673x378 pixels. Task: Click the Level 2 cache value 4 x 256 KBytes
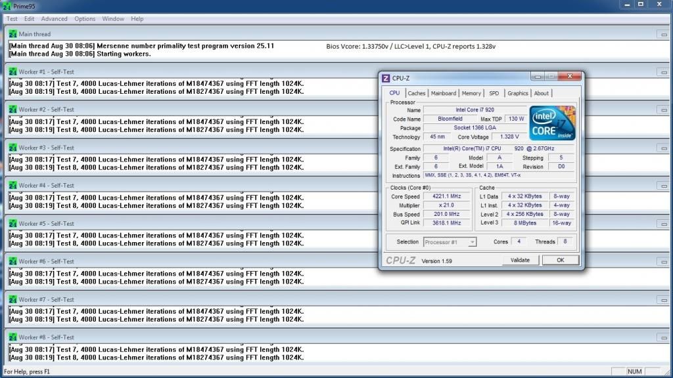click(525, 215)
